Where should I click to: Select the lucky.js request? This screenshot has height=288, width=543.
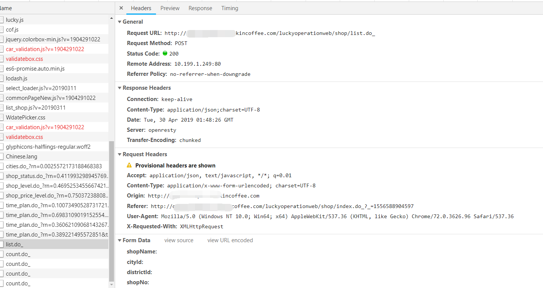(54, 20)
